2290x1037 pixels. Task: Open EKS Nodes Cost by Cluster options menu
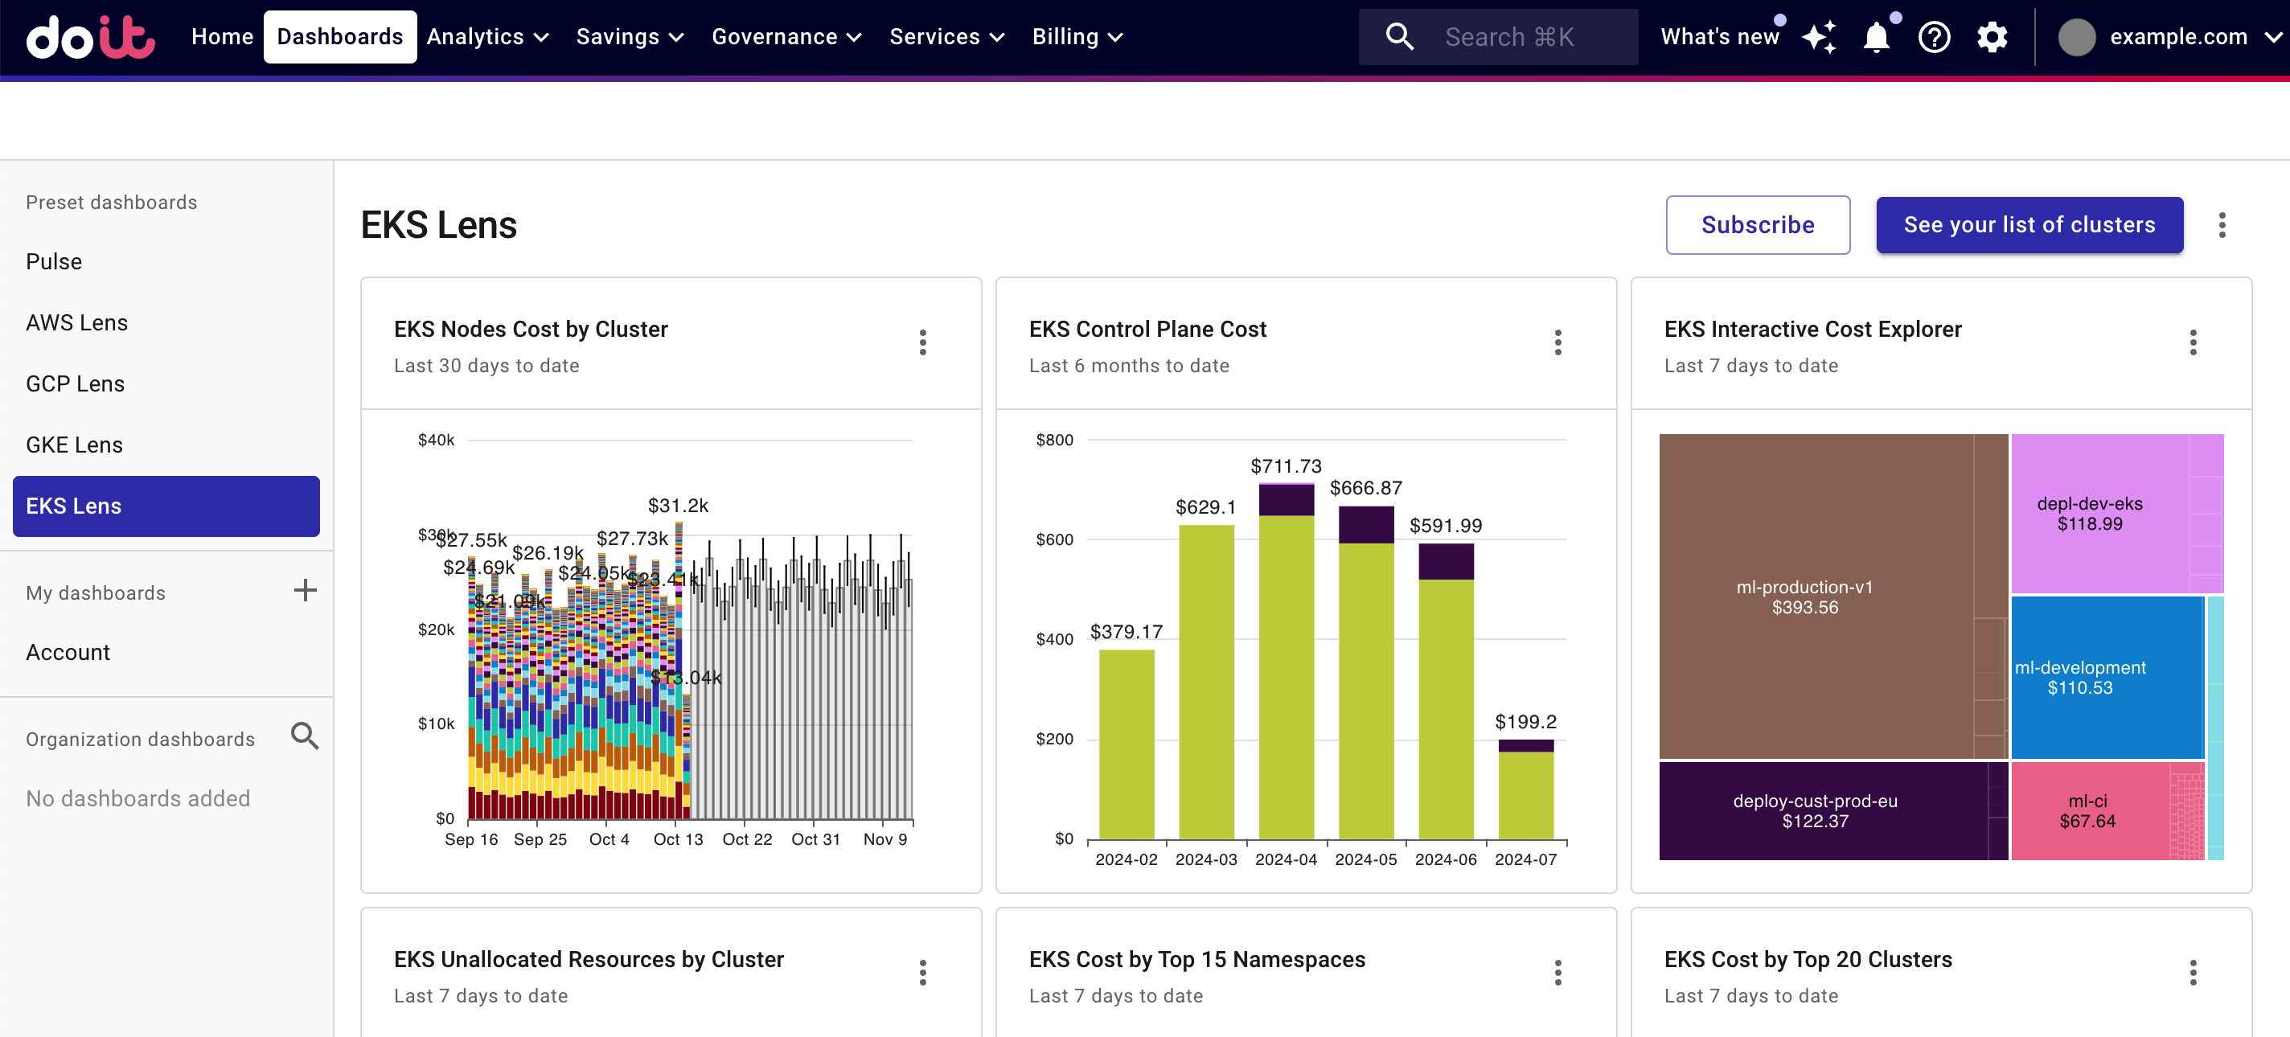click(x=923, y=342)
